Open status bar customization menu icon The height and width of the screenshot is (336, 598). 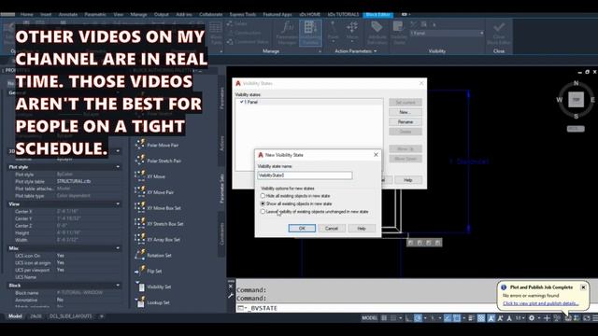[595, 318]
